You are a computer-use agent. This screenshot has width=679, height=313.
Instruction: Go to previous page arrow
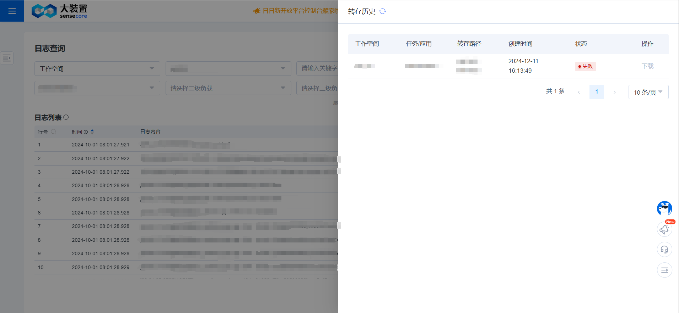(579, 92)
